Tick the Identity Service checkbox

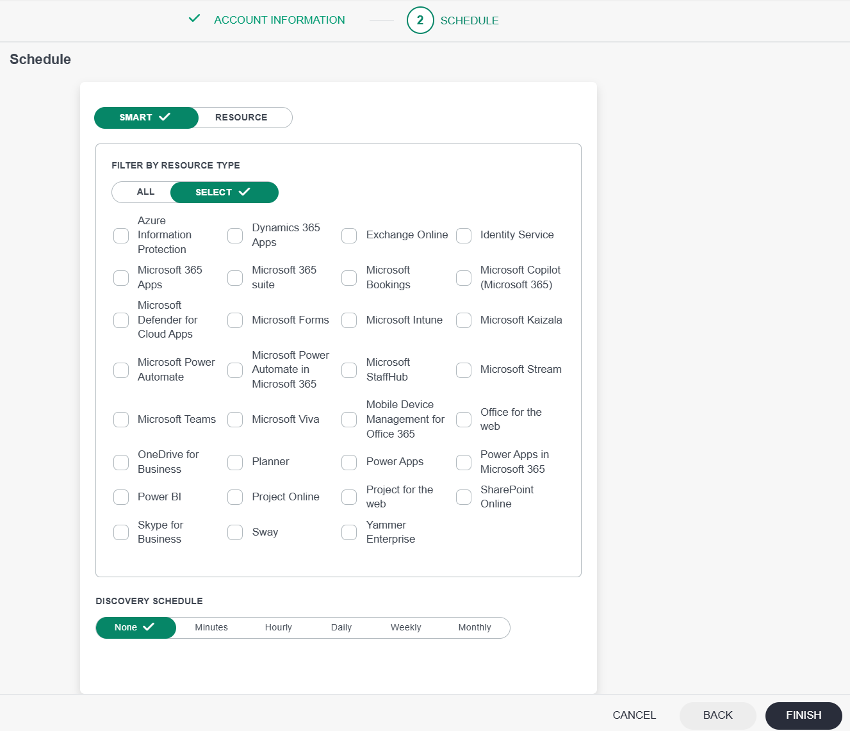tap(464, 236)
